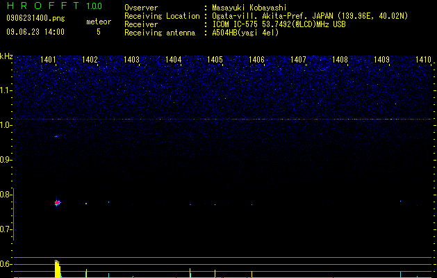Click the horizontal carrier line near 1.0 kHz
Screen dimensions: 437x278
[x=222, y=119]
